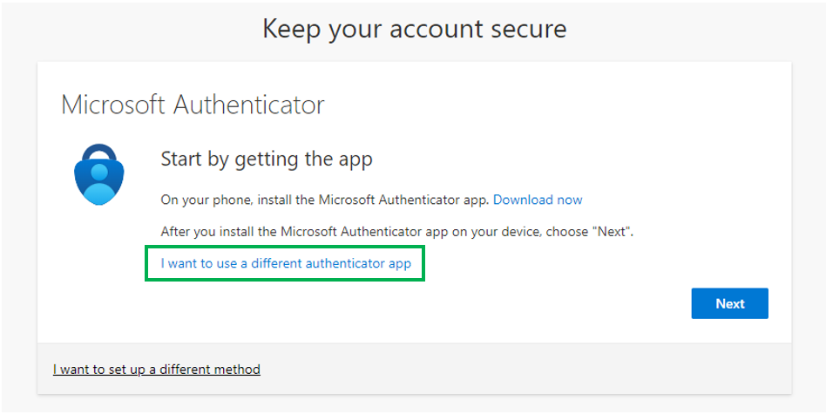
Task: Click the Start by getting the app subheading
Action: [267, 159]
